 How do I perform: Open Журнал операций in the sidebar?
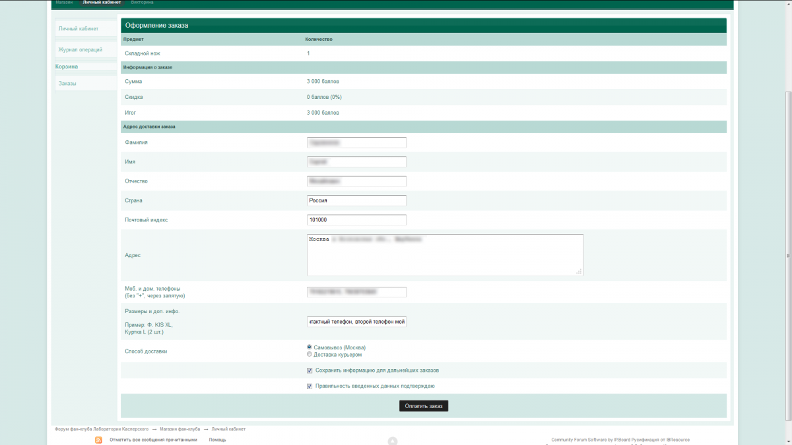[x=80, y=49]
